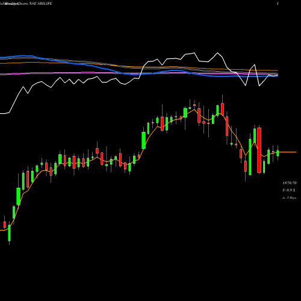301x301 pixels.
Task: Click the small italic label at top right
Action: point(278,4)
